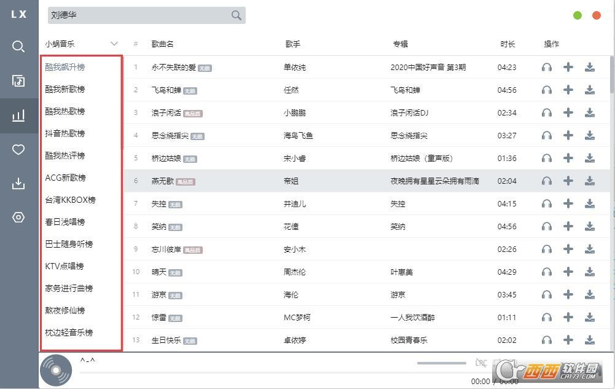This screenshot has width=615, height=389.
Task: Select song title 思念绕指尖
Action: [x=170, y=136]
